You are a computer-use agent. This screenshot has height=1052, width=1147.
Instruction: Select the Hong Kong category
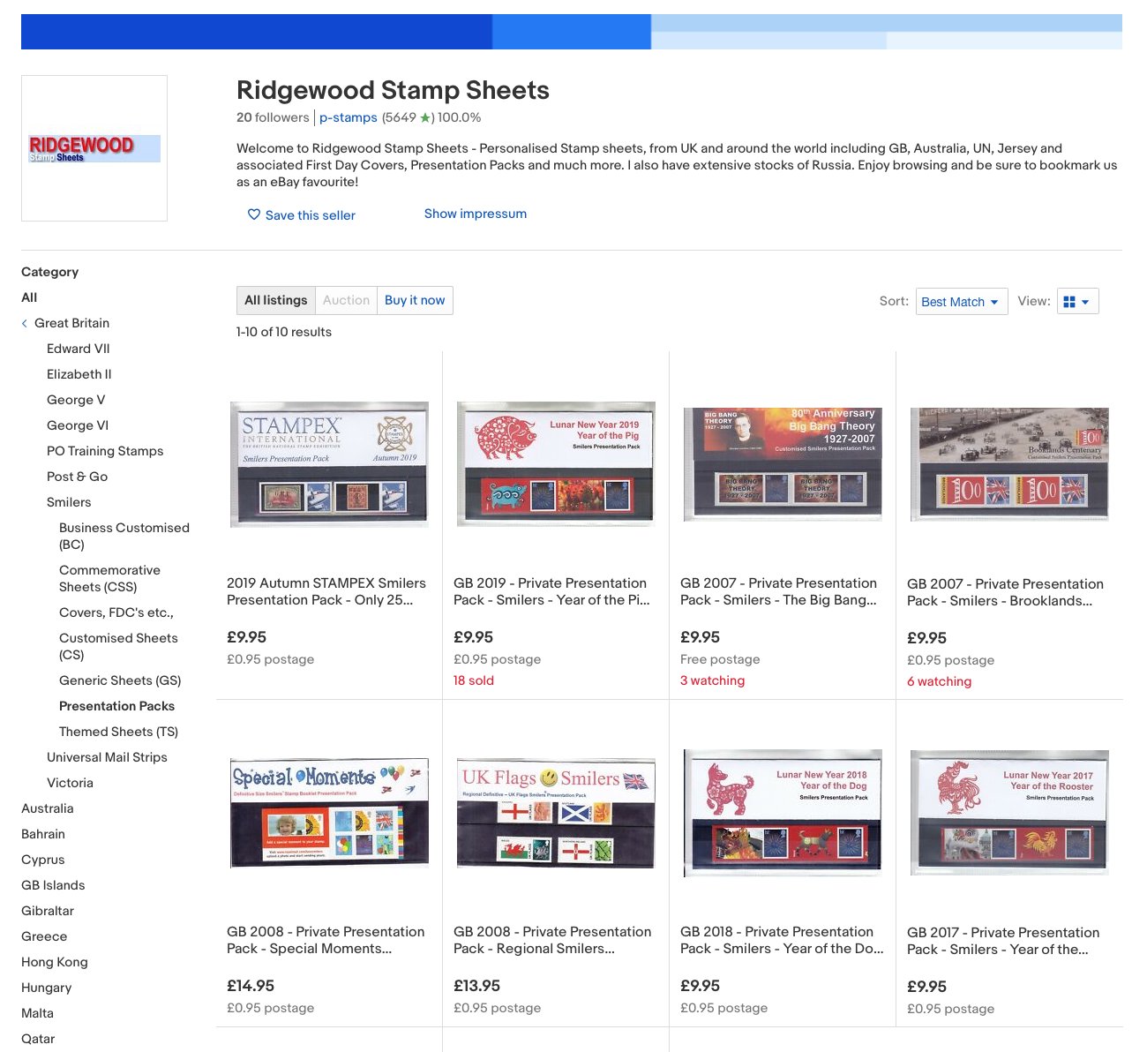55,962
